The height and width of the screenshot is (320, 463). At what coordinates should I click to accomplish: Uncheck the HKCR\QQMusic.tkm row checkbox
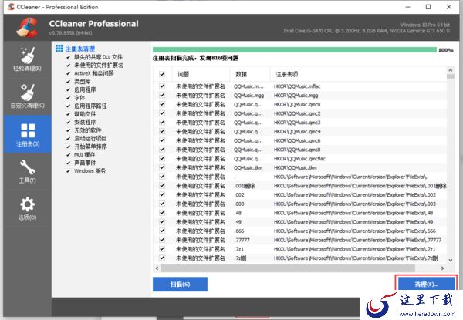tap(162, 168)
